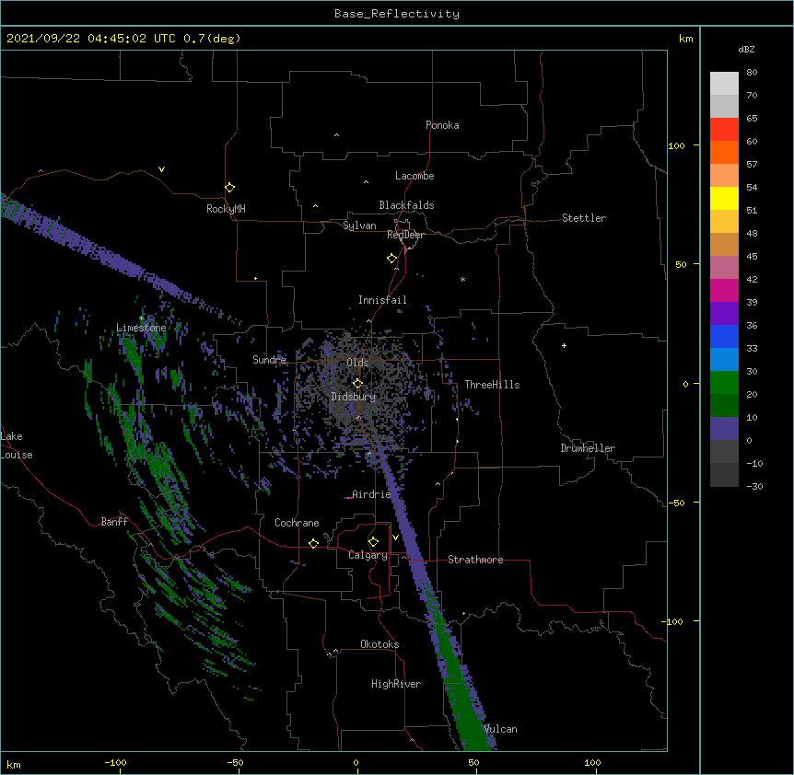
Task: Click the Drumheller label
Action: 588,448
